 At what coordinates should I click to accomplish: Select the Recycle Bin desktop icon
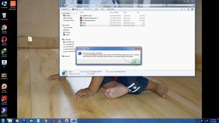pyautogui.click(x=4, y=16)
